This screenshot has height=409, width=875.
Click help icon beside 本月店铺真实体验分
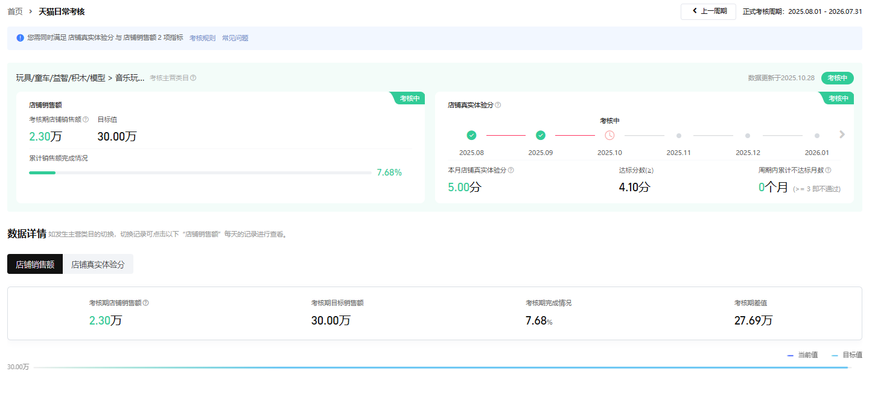click(x=511, y=170)
